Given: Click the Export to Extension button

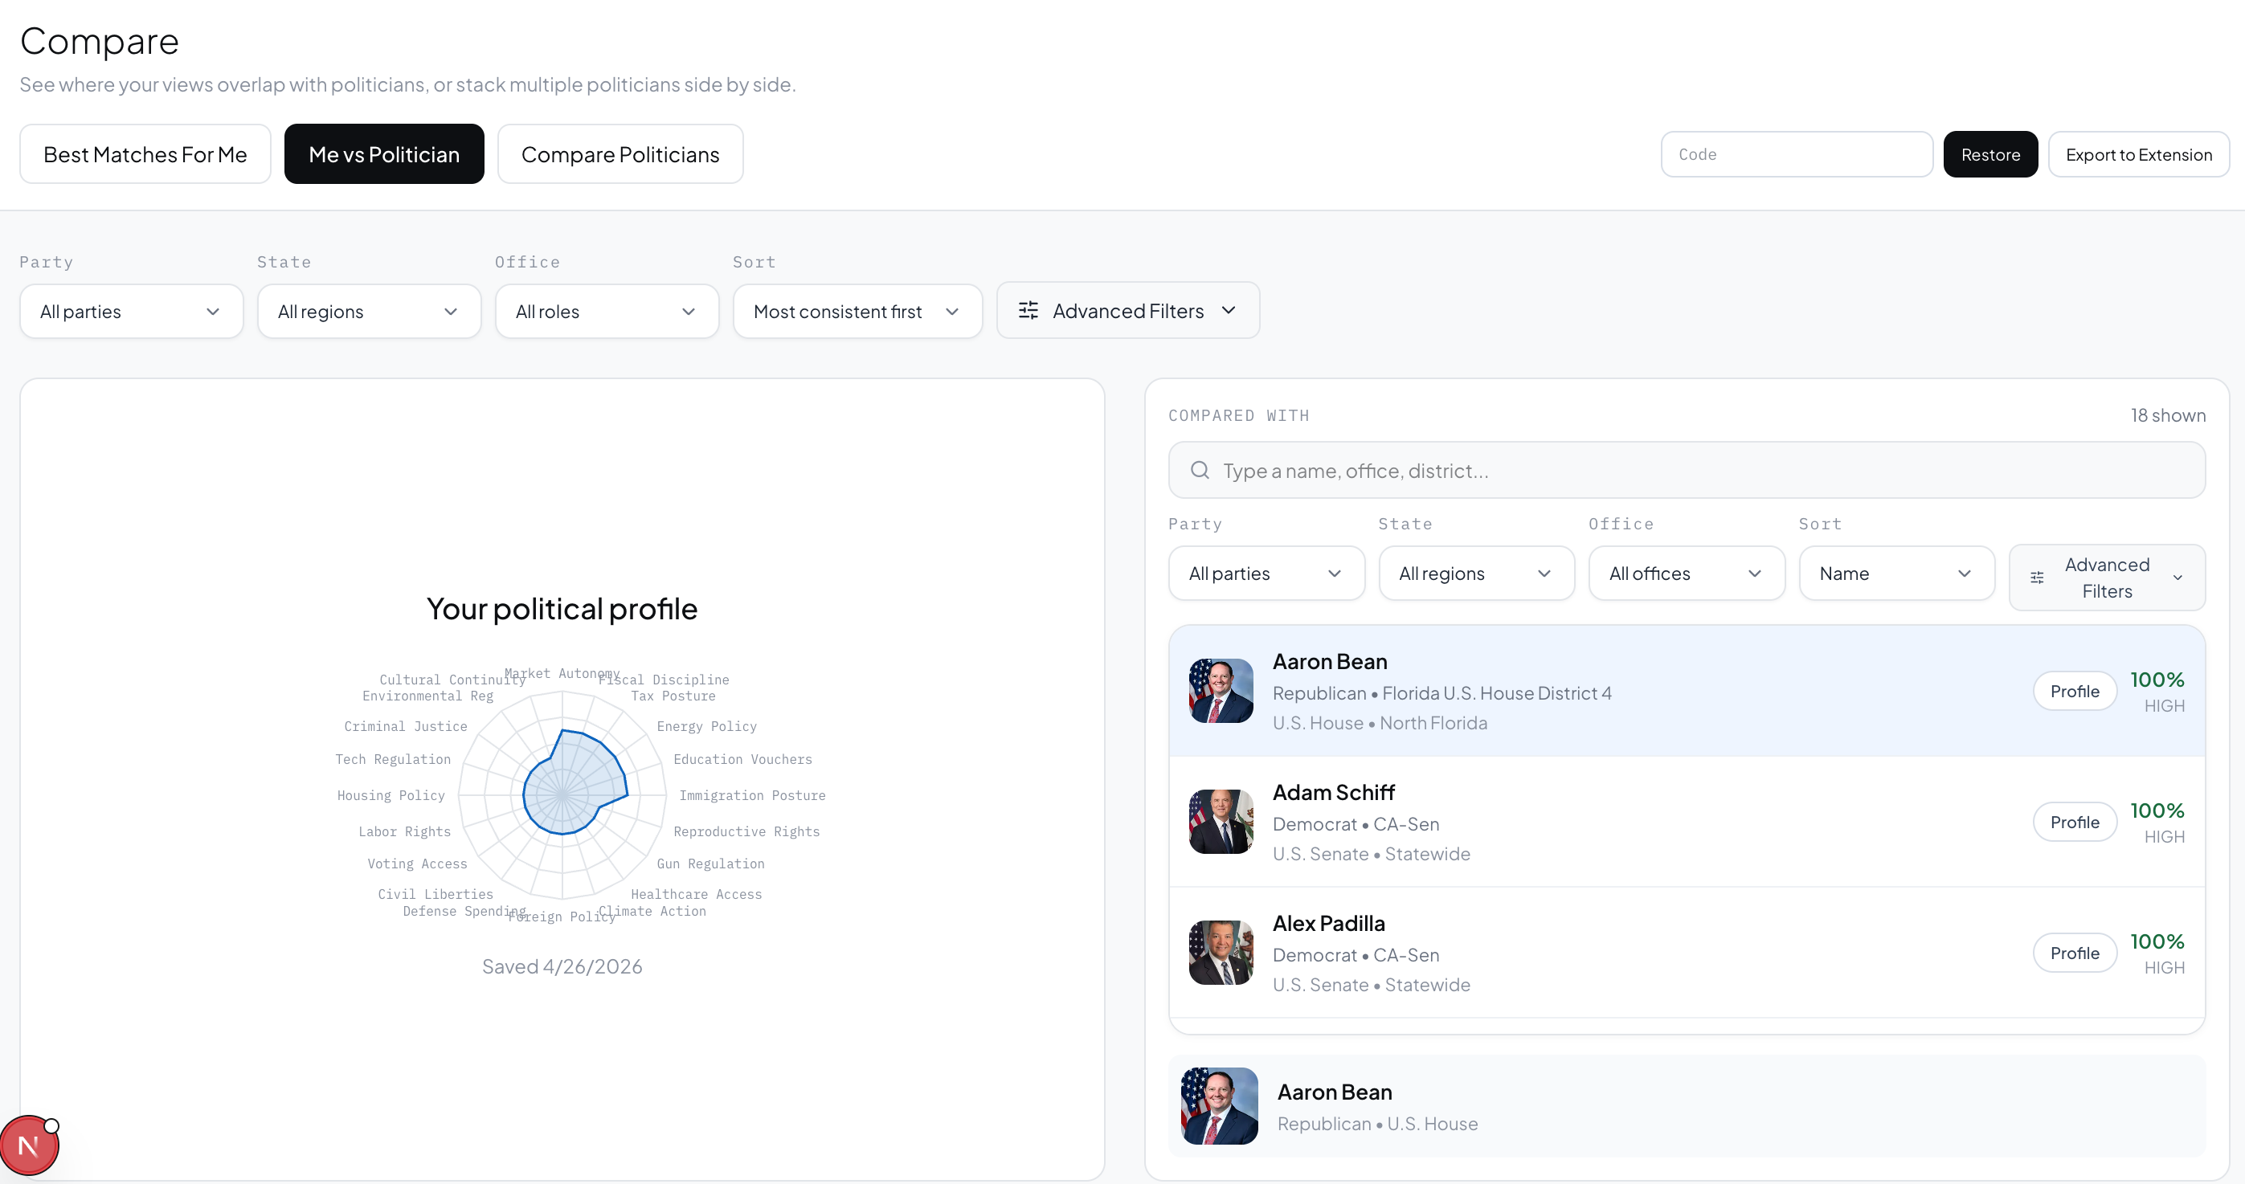Looking at the screenshot, I should point(2138,154).
